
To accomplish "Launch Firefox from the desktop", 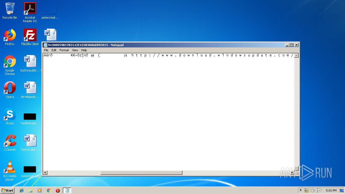I will tap(10, 37).
